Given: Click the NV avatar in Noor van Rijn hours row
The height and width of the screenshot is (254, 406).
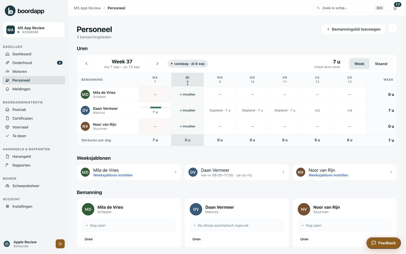Looking at the screenshot, I should [85, 126].
